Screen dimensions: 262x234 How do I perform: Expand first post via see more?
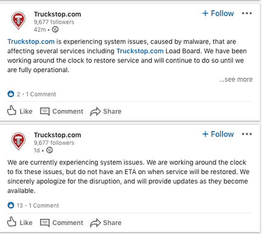pyautogui.click(x=236, y=79)
